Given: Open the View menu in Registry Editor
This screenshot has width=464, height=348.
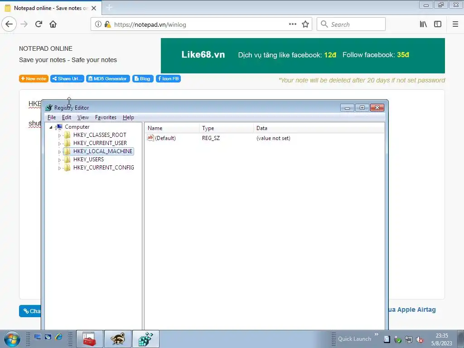Looking at the screenshot, I should [x=83, y=117].
